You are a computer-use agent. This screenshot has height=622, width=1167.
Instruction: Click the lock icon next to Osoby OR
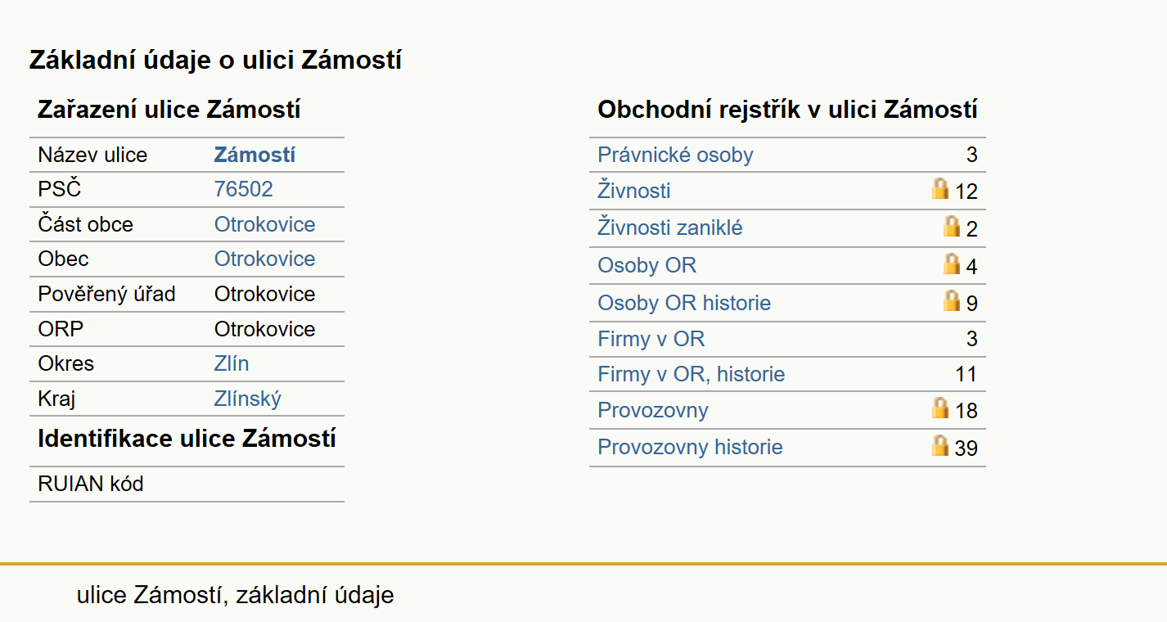click(x=952, y=264)
